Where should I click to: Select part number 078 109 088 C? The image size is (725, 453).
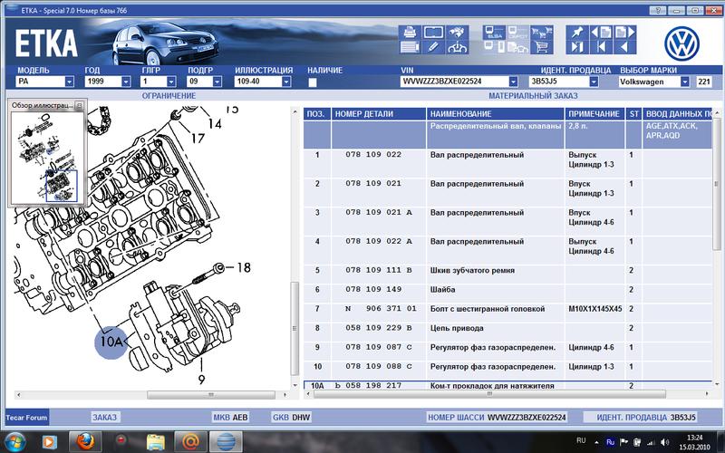pyautogui.click(x=378, y=367)
